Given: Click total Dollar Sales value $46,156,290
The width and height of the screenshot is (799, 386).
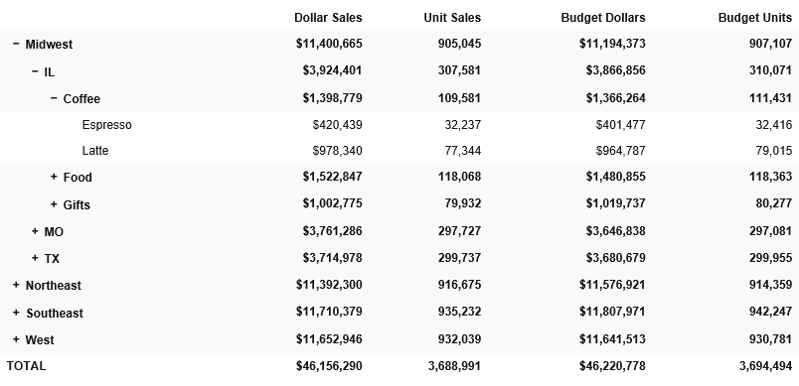Looking at the screenshot, I should [329, 366].
